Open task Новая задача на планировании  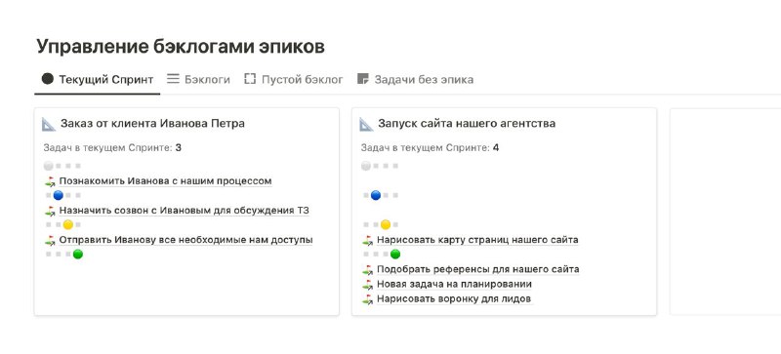[x=454, y=285]
